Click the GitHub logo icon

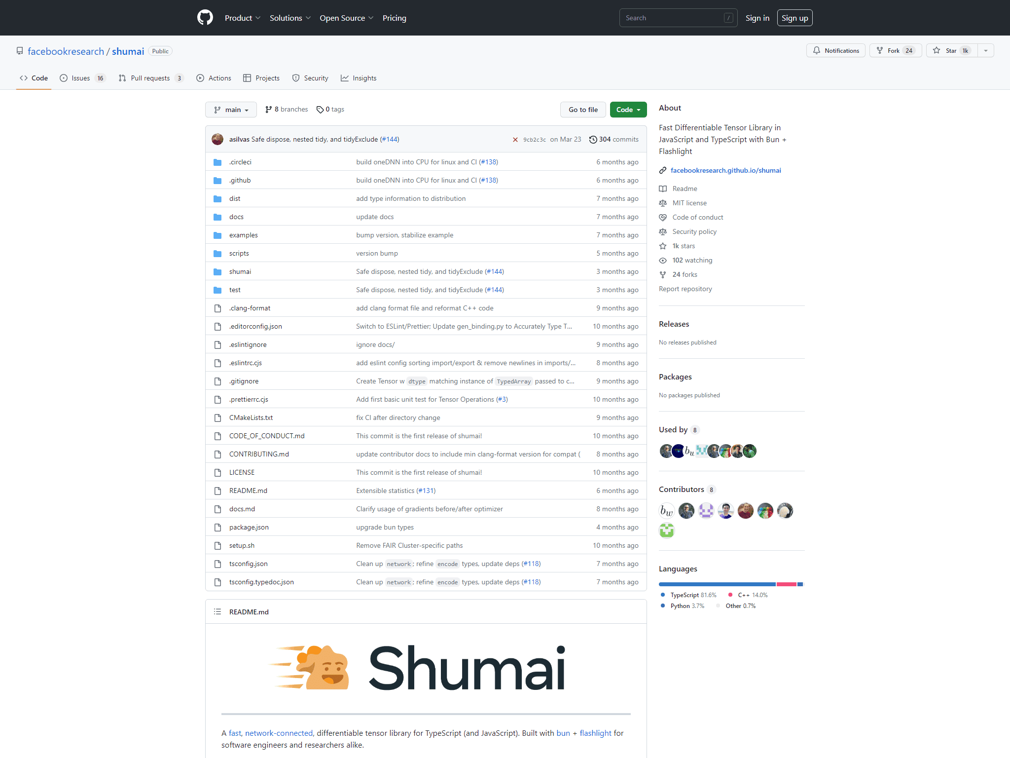[205, 18]
